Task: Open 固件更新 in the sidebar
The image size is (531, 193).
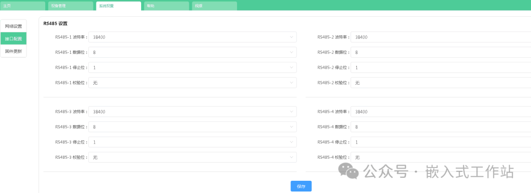Action: (x=14, y=51)
